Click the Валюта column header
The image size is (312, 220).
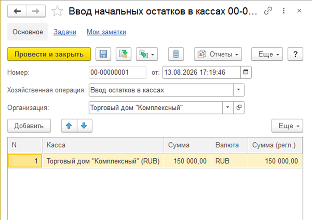click(x=229, y=145)
